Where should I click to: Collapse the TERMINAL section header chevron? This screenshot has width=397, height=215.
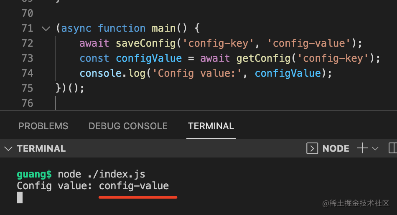(x=8, y=148)
